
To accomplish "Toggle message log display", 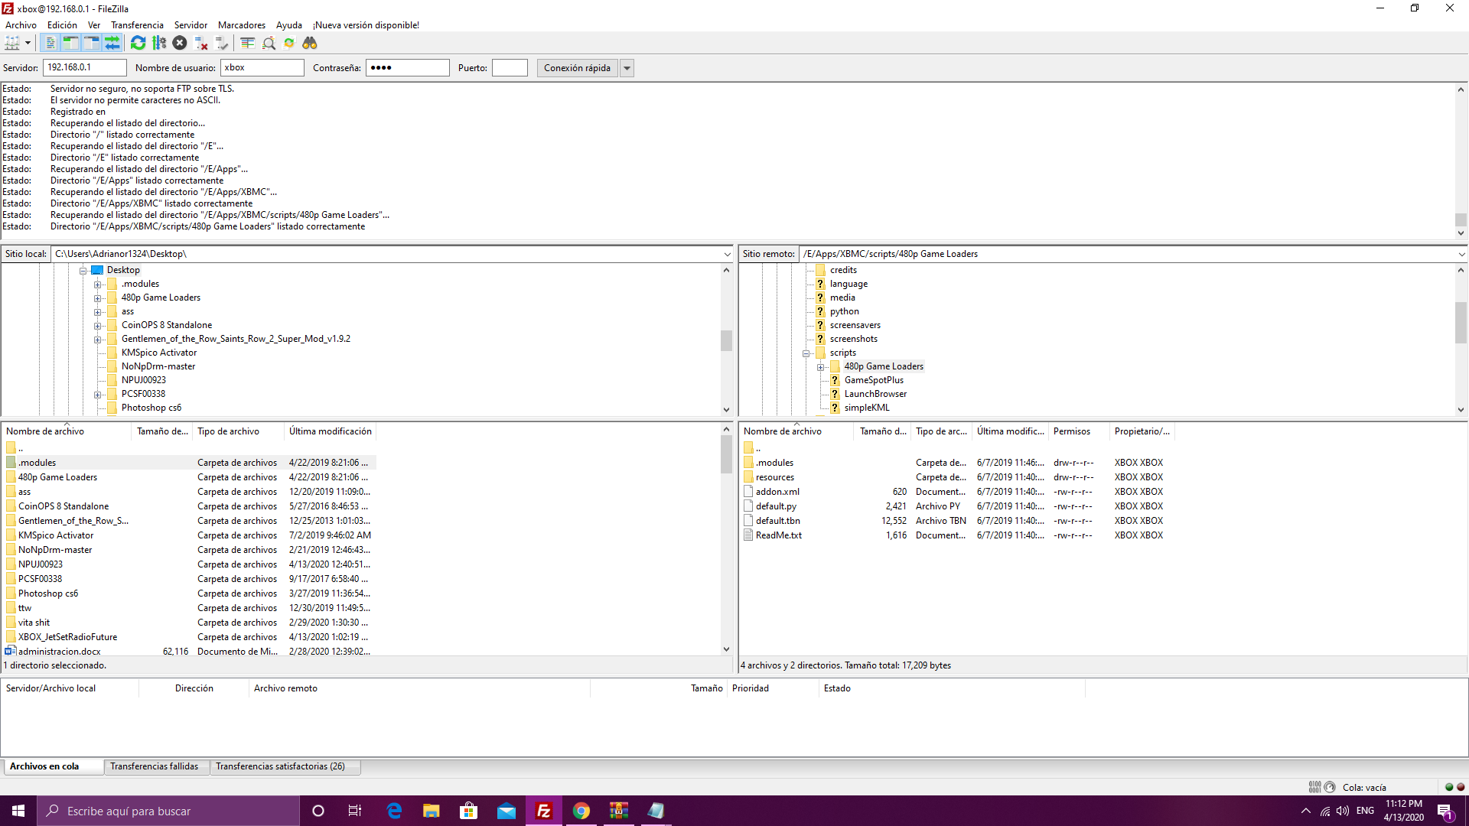I will point(50,43).
